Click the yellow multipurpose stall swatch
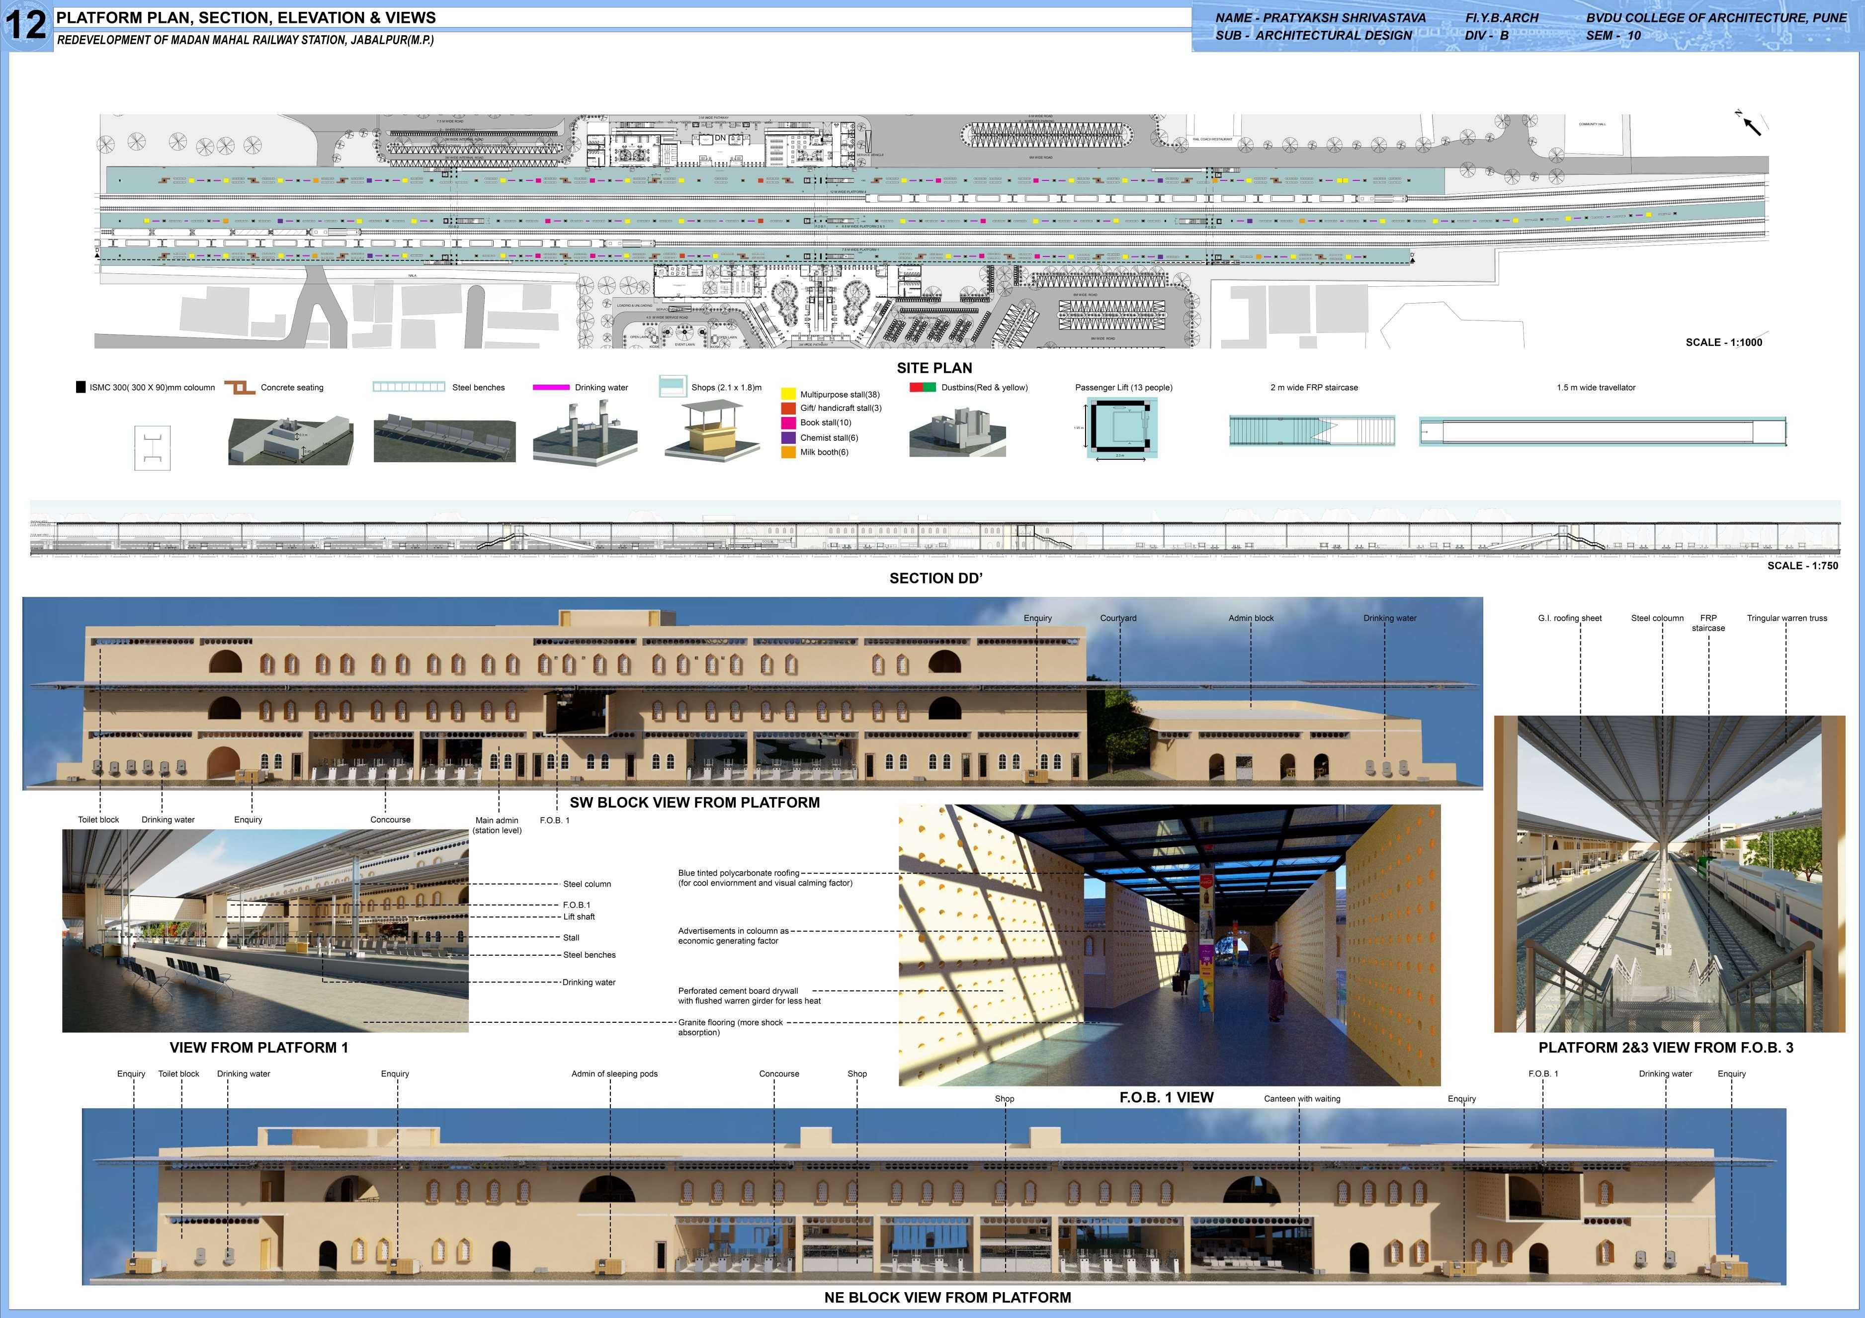 point(788,395)
